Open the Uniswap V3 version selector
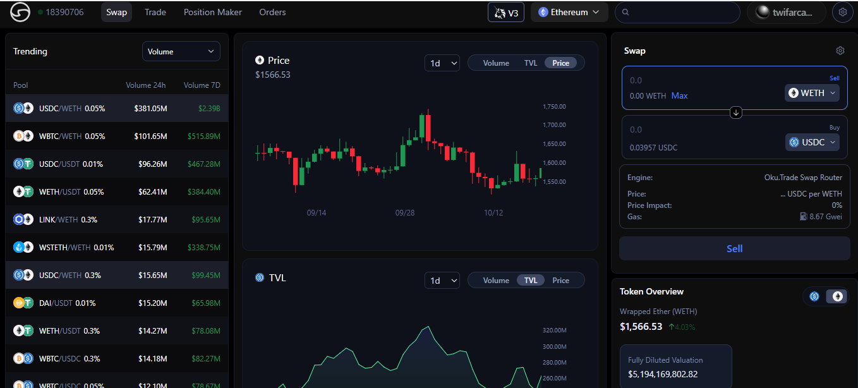Screen dimensions: 858x388 [x=506, y=12]
